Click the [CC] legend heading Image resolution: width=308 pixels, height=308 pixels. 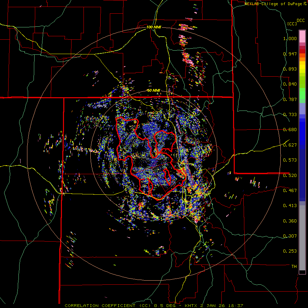click(292, 24)
